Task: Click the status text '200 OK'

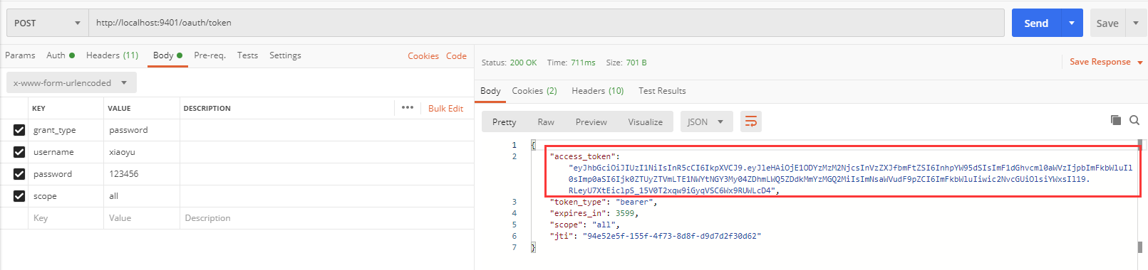Action: [523, 63]
